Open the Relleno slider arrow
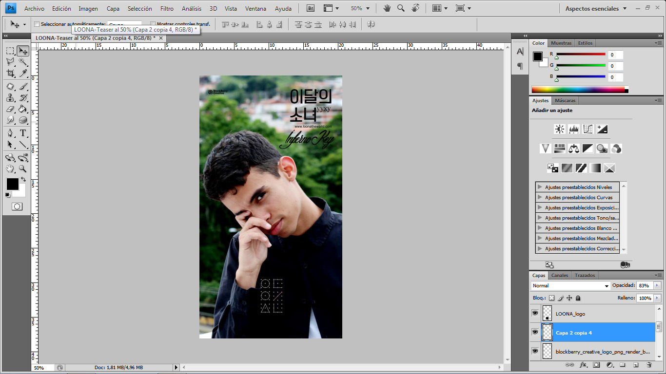The image size is (666, 374). point(658,298)
